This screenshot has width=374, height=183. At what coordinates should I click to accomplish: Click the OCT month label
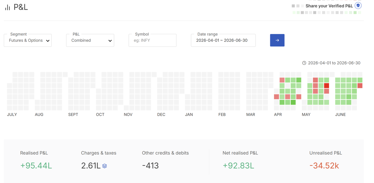(100, 114)
